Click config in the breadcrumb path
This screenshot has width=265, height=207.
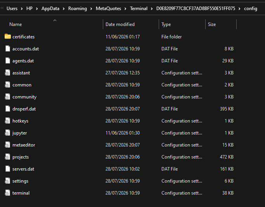251,9
